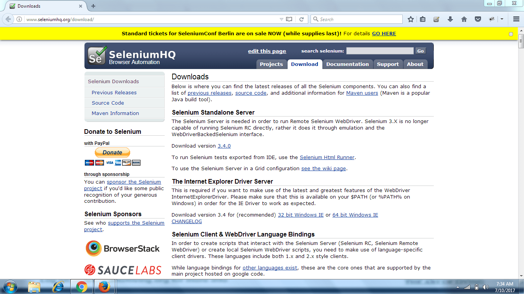Go to the browser home page

[464, 19]
